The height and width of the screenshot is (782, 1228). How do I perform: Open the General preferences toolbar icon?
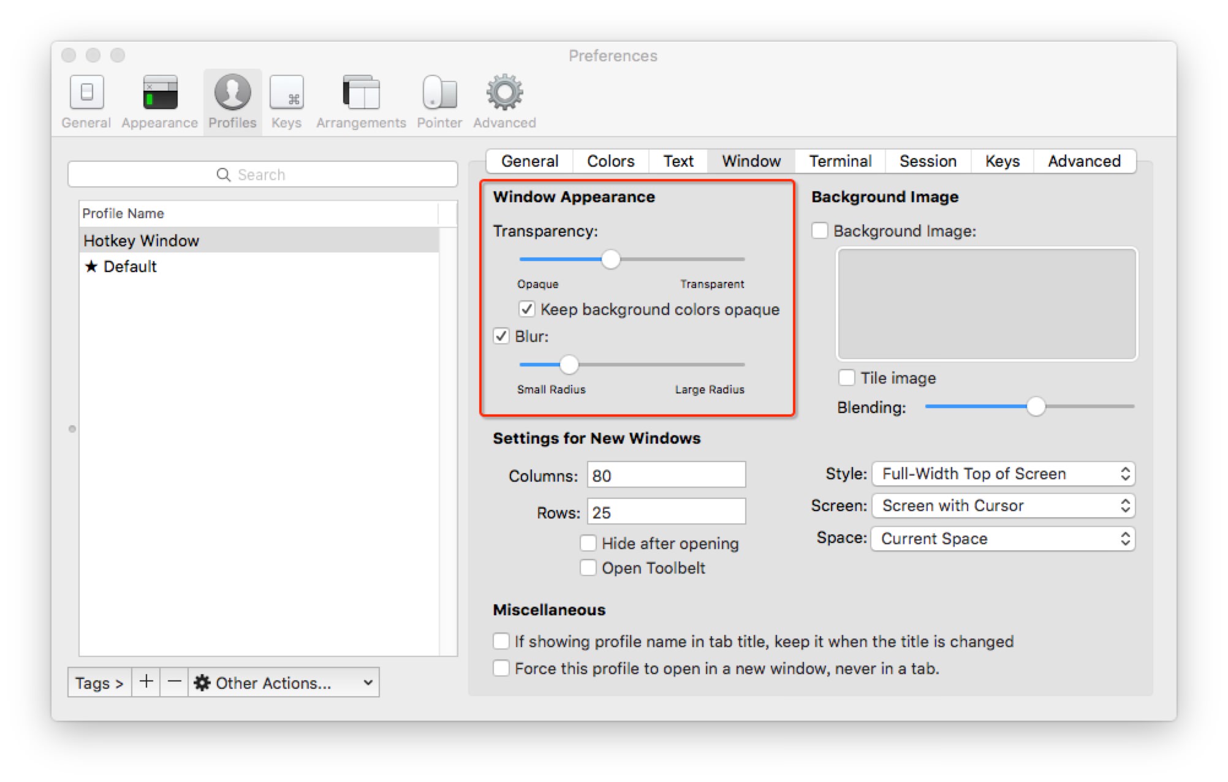[x=86, y=93]
